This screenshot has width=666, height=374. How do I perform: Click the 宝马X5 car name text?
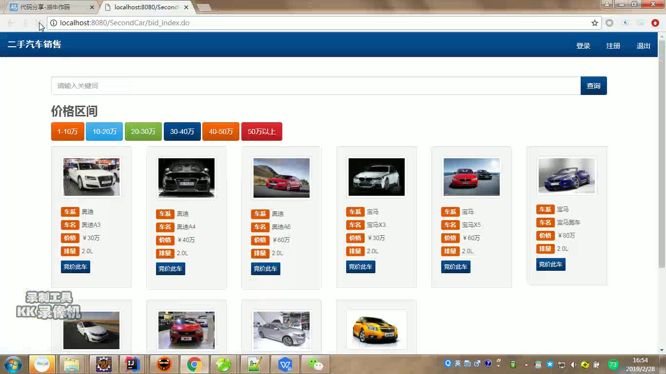(x=471, y=225)
